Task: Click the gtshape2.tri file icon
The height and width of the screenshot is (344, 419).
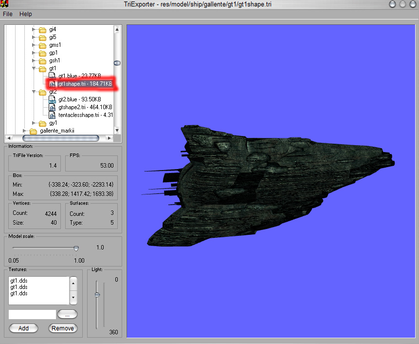Action: pyautogui.click(x=52, y=107)
